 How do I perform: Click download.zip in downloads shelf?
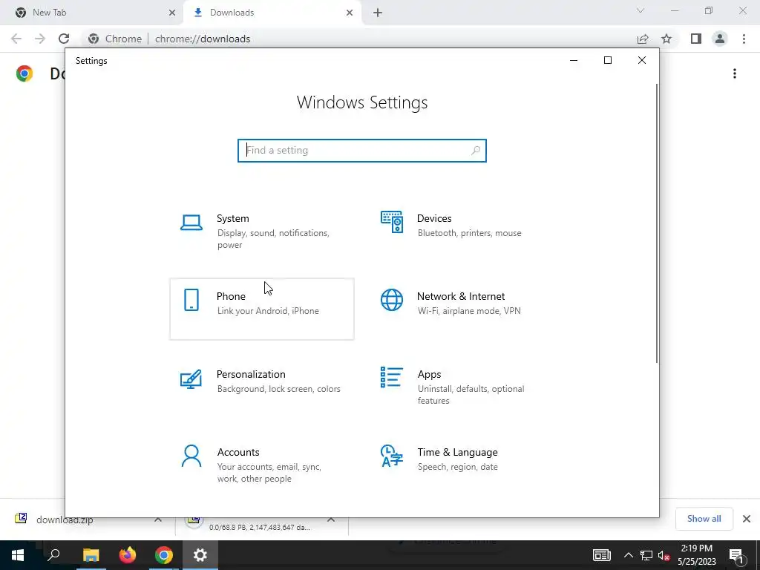tap(65, 520)
